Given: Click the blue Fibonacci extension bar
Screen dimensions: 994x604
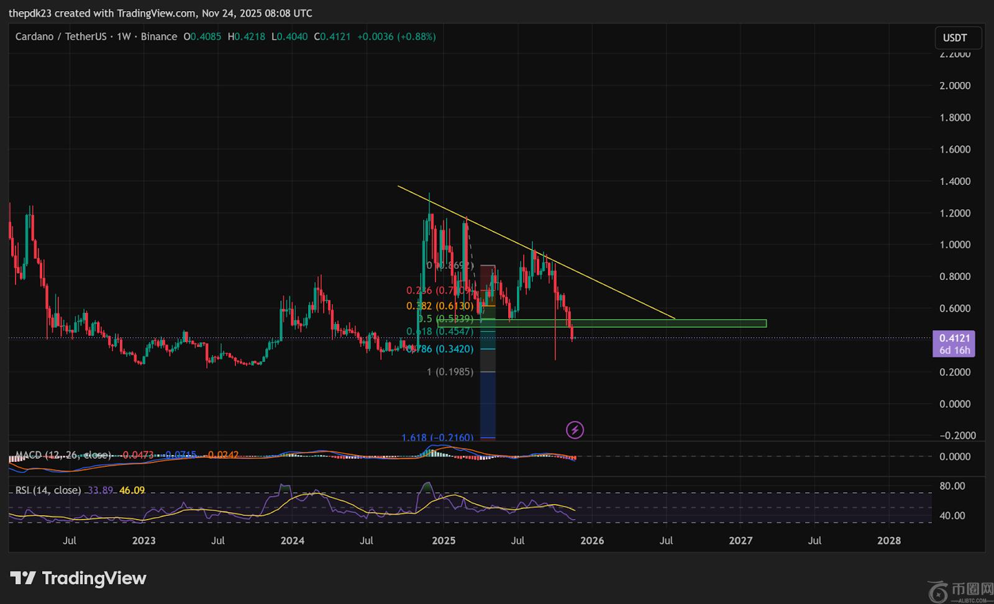Looking at the screenshot, I should pyautogui.click(x=488, y=403).
